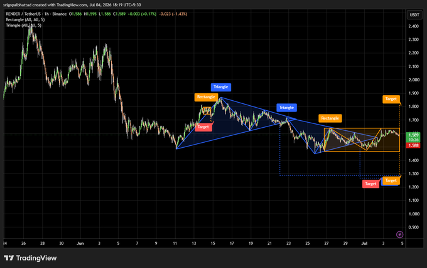This screenshot has height=268, width=427.
Task: Click the orange Target label near the 1.800 level
Action: tap(391, 99)
